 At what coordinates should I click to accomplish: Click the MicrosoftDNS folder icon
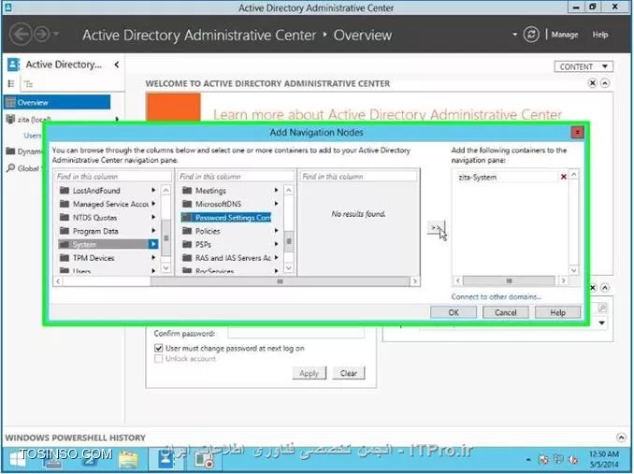tap(187, 204)
